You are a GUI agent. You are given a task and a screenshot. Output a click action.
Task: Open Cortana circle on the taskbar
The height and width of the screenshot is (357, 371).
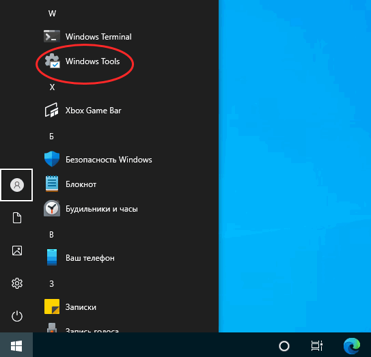[284, 346]
